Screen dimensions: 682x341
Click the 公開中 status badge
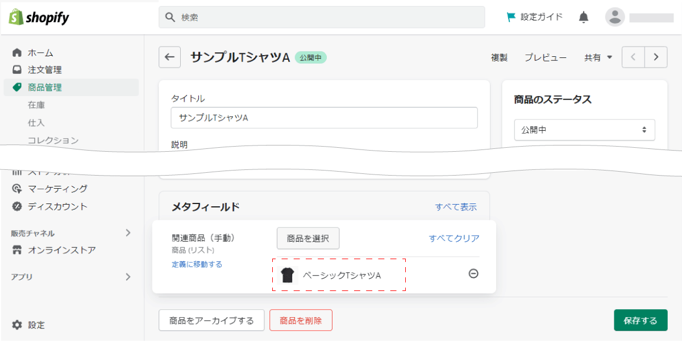(310, 57)
